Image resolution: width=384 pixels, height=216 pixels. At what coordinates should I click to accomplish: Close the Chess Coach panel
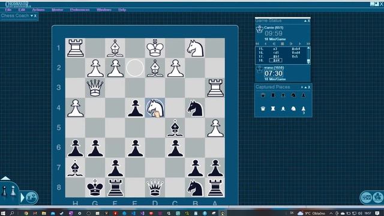click(35, 16)
